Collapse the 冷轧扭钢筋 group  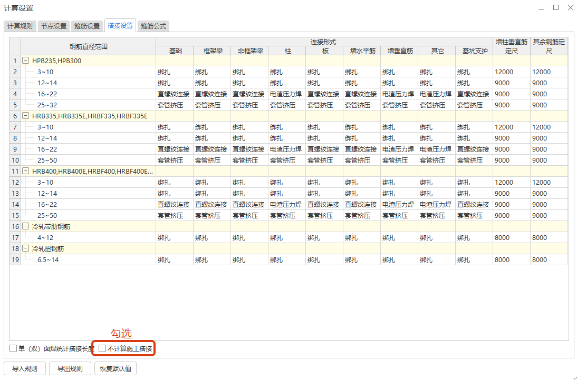25,248
